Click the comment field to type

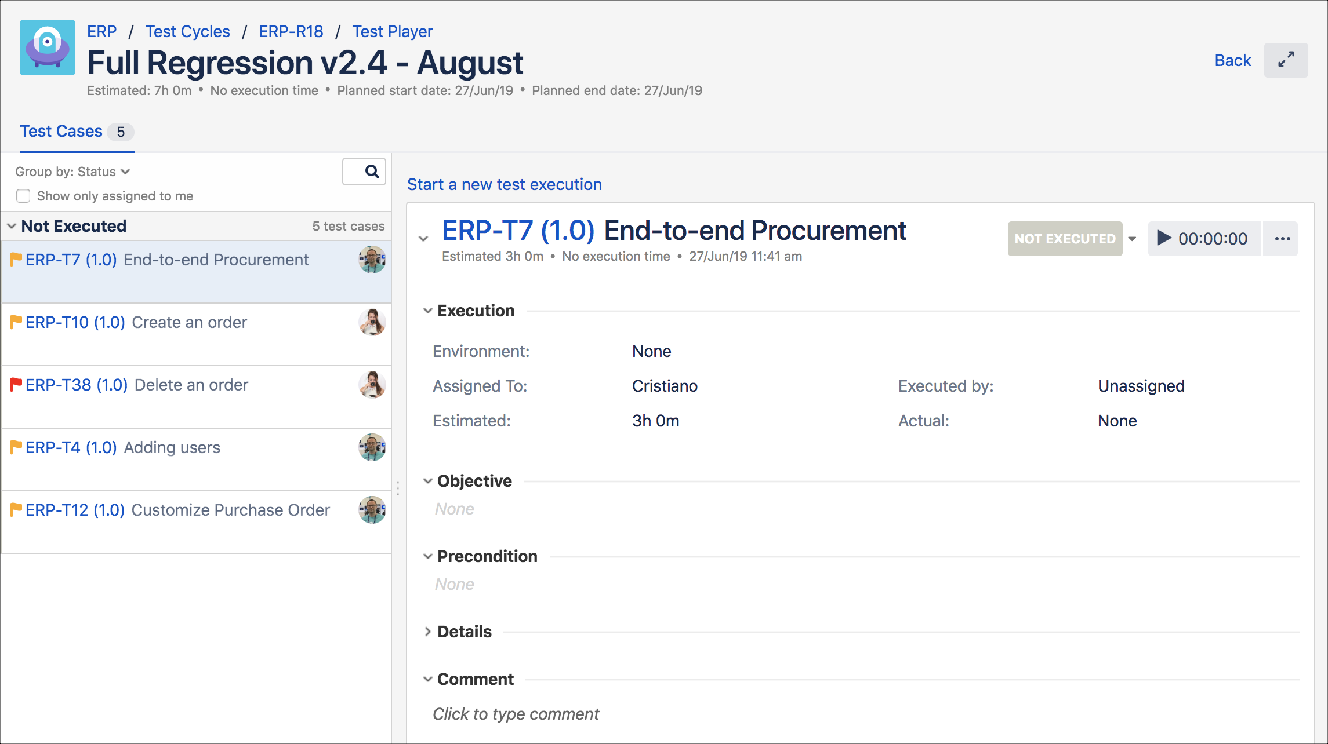516,714
